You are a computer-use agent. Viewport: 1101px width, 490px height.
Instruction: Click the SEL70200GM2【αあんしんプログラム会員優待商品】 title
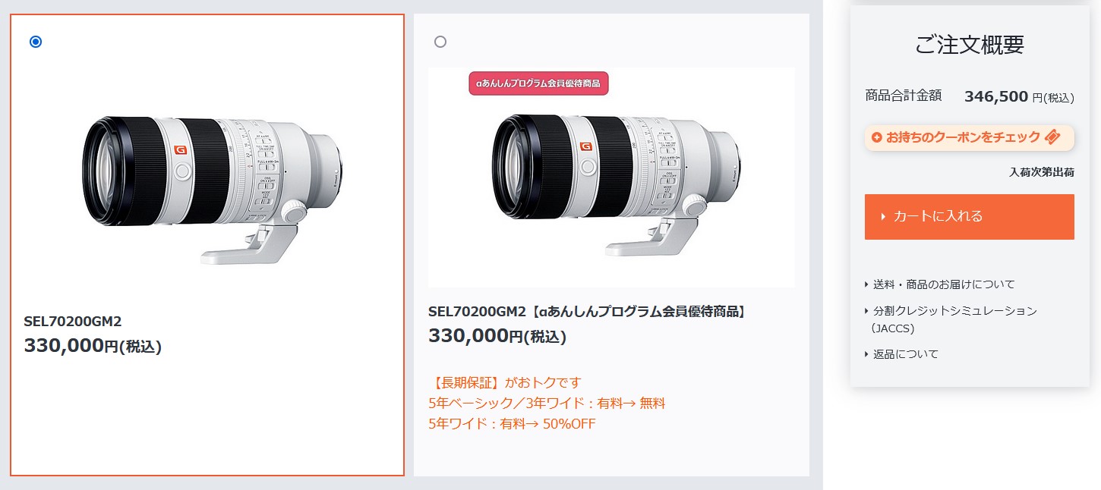588,312
